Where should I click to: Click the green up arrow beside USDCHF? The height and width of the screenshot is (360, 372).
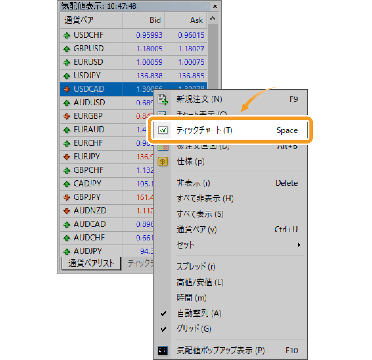click(x=67, y=35)
